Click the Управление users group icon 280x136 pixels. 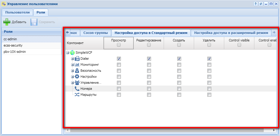click(77, 83)
